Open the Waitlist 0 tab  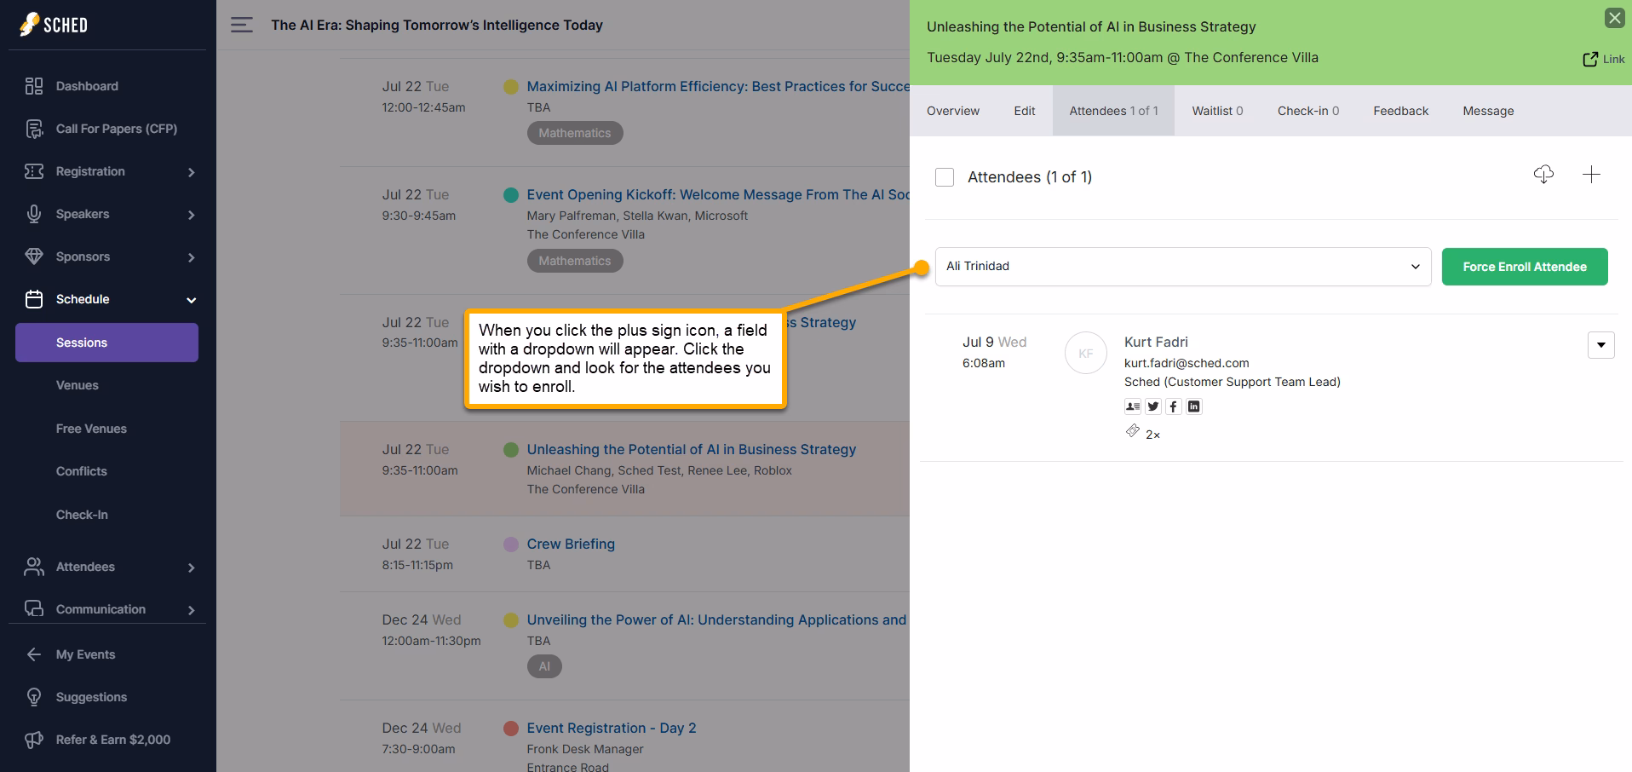click(1217, 111)
